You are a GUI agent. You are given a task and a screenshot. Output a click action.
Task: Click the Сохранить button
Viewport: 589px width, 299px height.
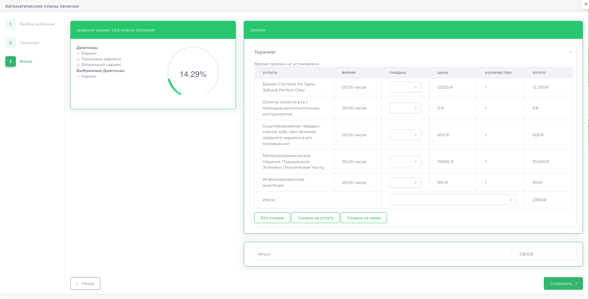(563, 283)
